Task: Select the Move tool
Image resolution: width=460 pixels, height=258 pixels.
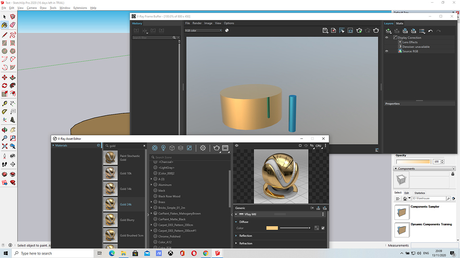Action: coord(4,77)
